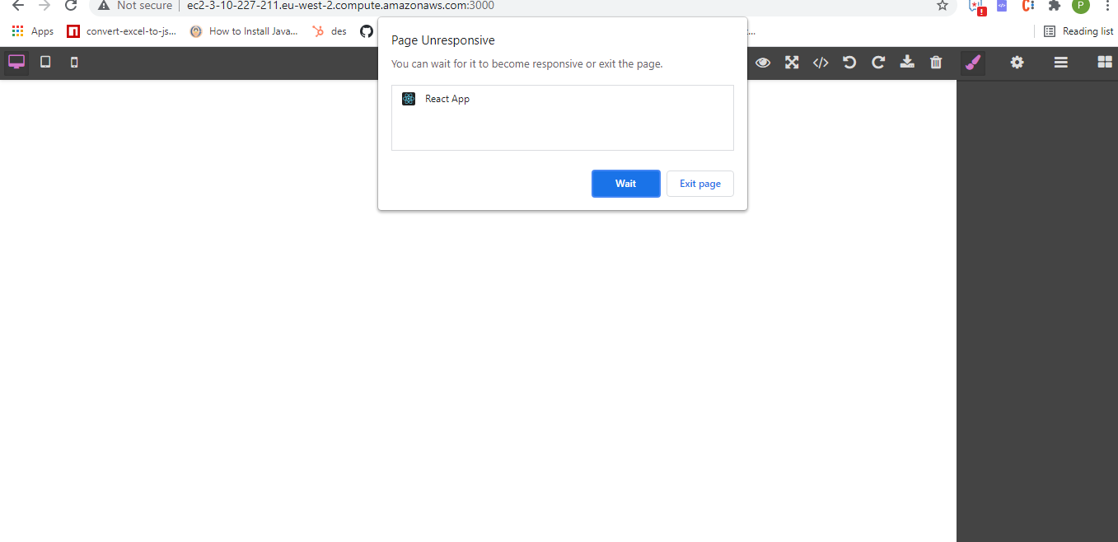The width and height of the screenshot is (1118, 542).
Task: Click the orange C extension icon
Action: [x=1027, y=6]
